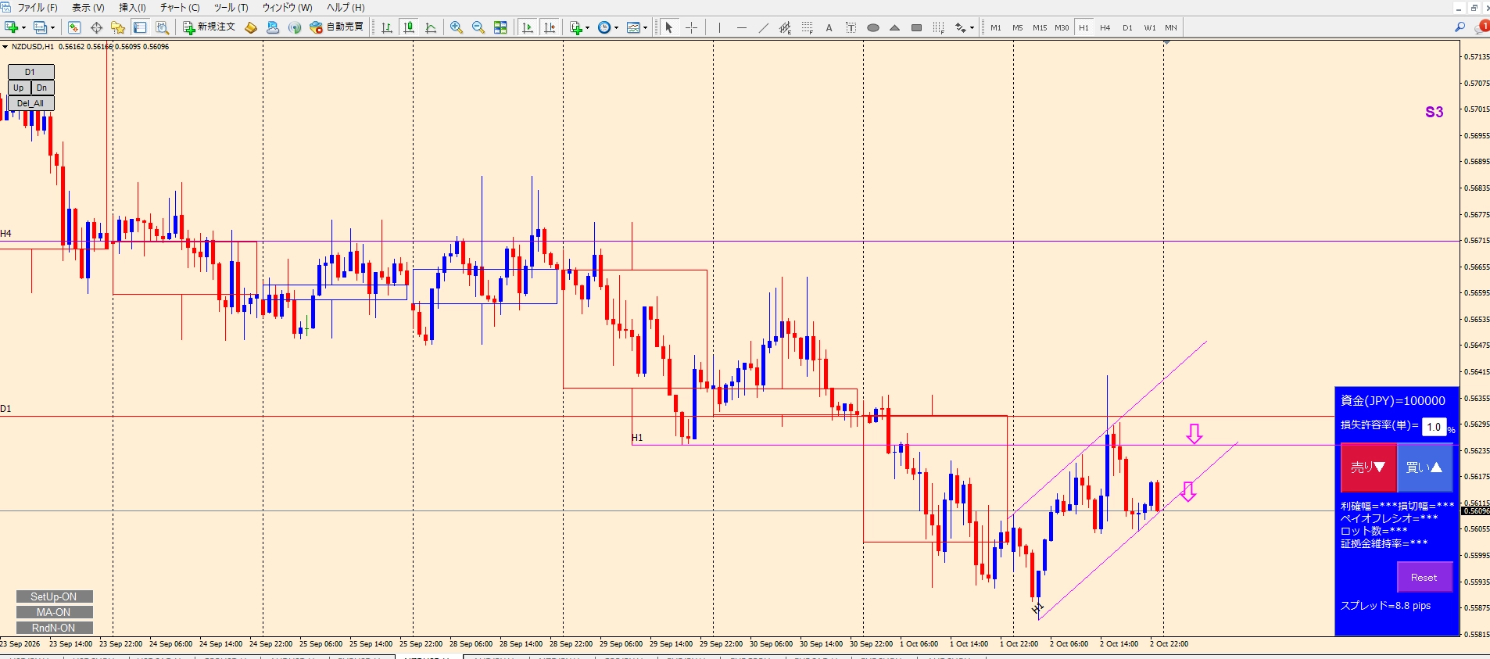Switch chart to bar chart mode
The image size is (1490, 659).
pos(387,27)
